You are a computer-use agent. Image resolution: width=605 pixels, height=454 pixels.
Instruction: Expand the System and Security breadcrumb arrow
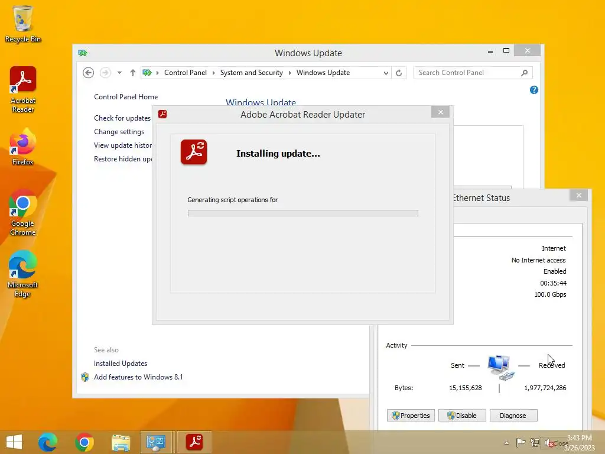290,73
